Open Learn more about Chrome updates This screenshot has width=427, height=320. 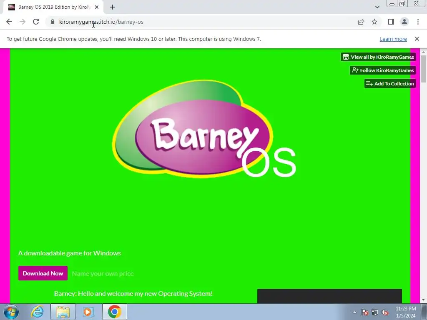393,39
